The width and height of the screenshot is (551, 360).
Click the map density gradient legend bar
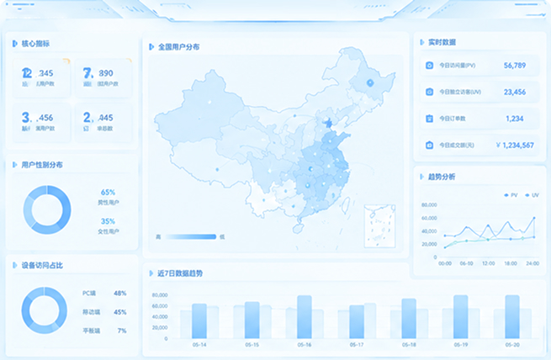(x=191, y=236)
